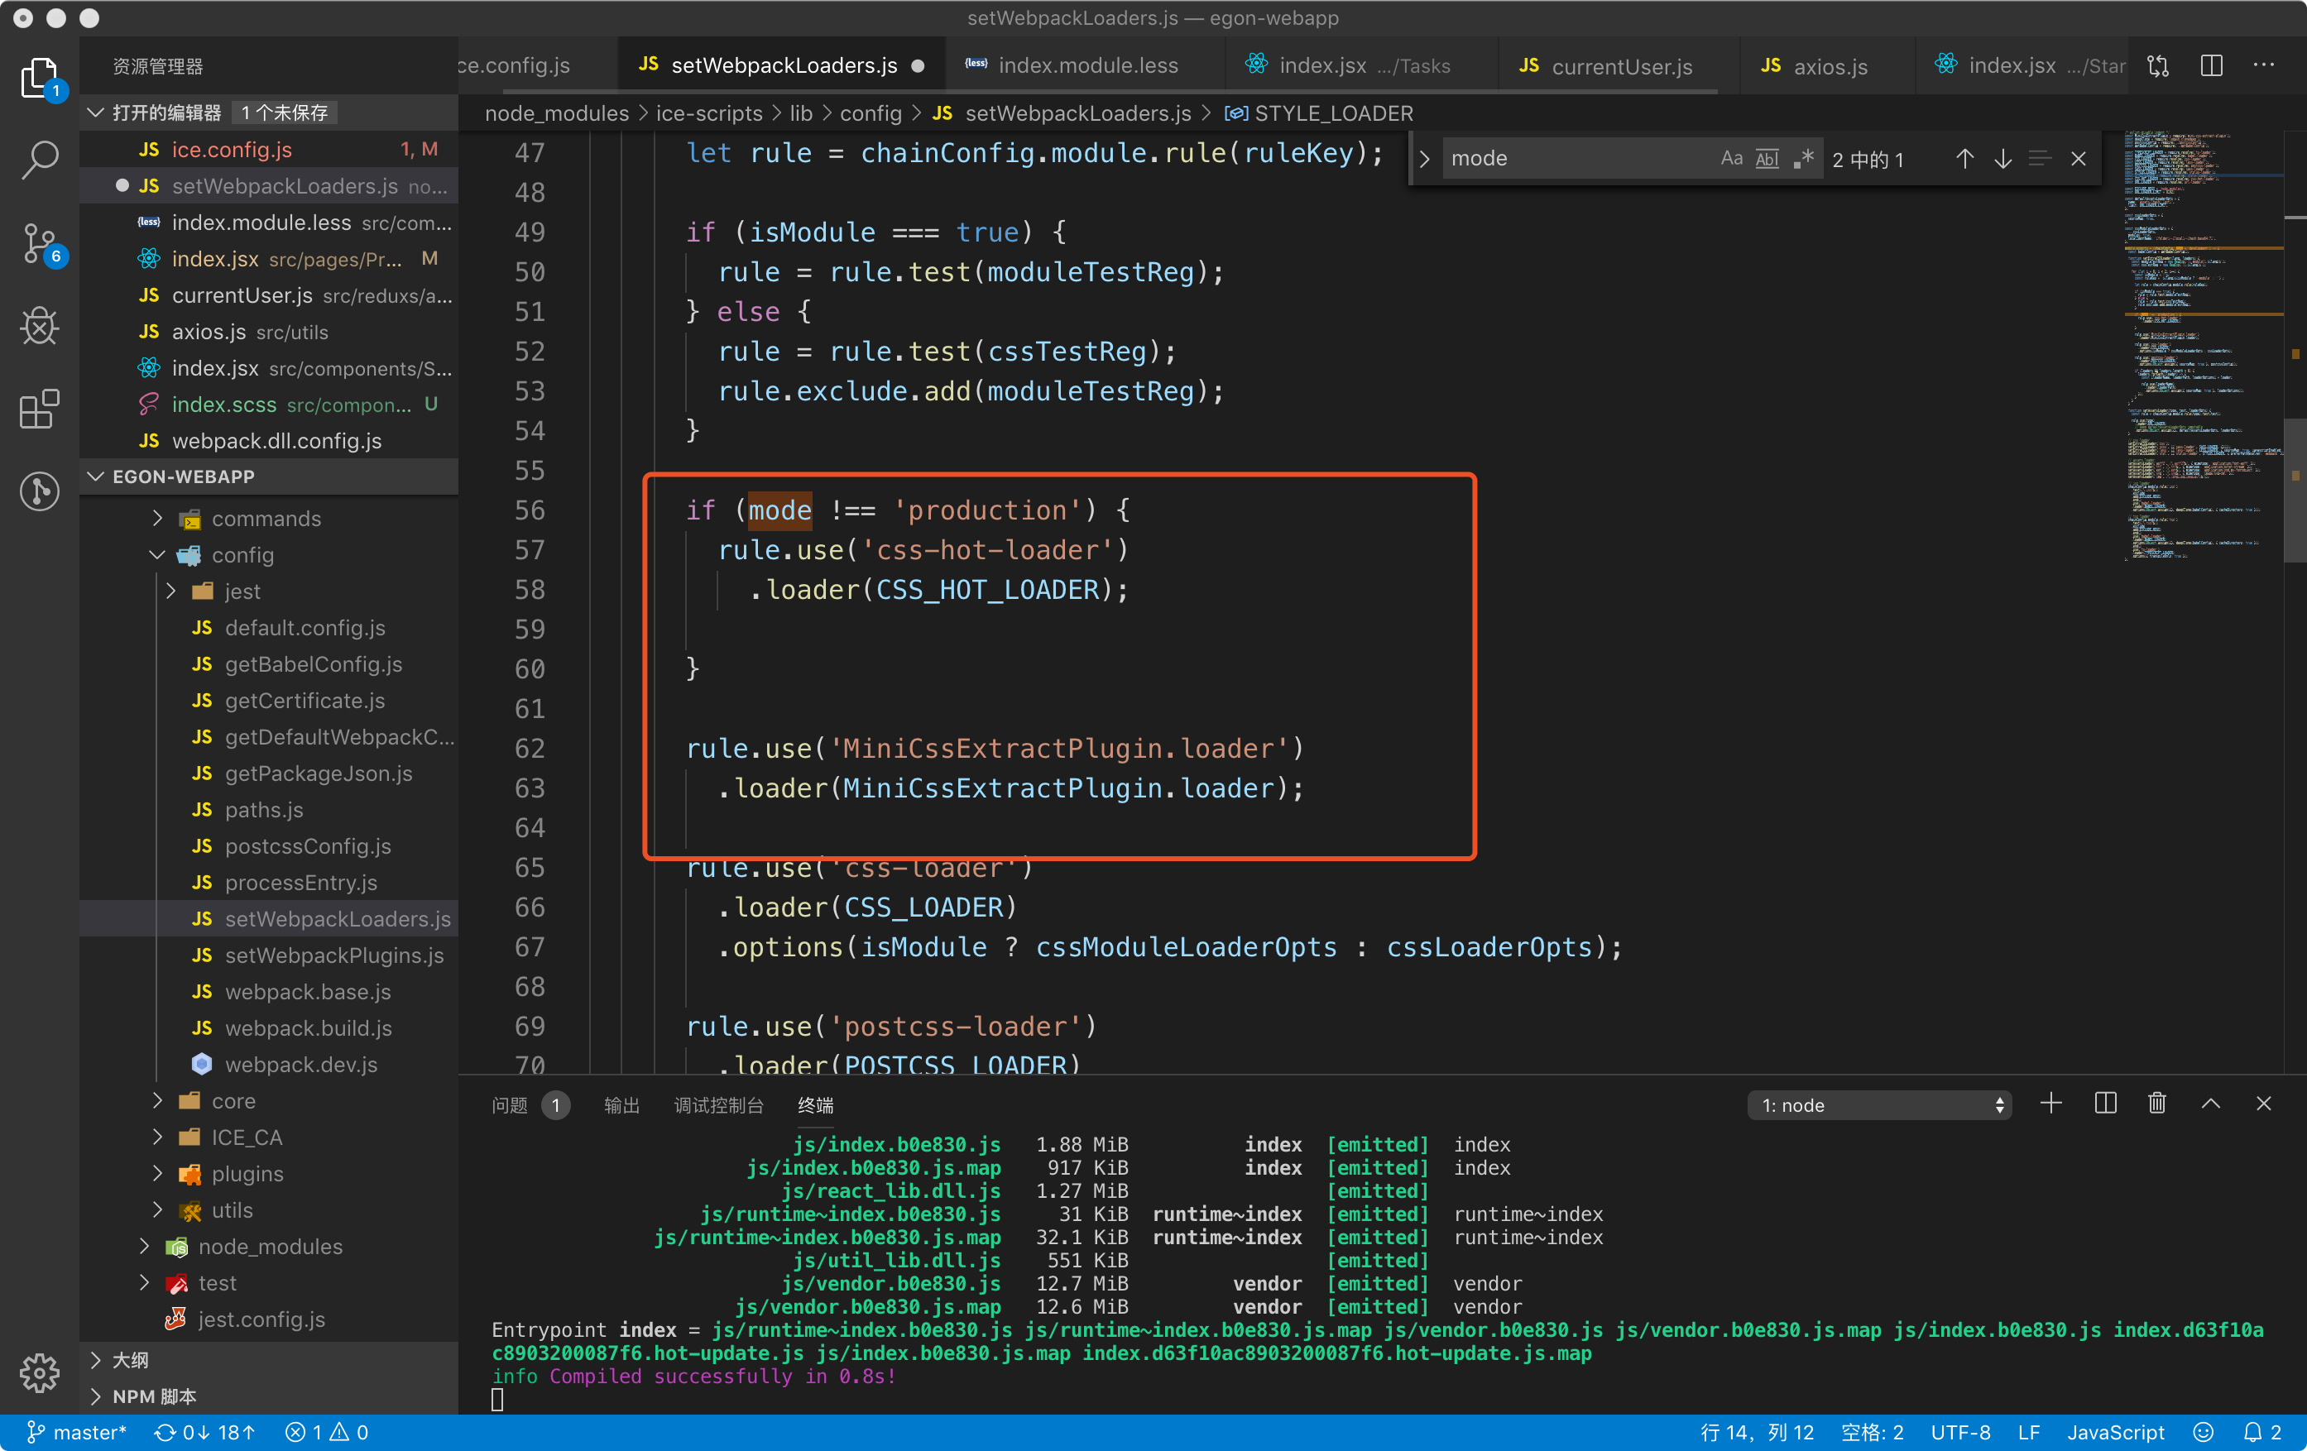
Task: Collapse the open editors section
Action: click(x=96, y=113)
